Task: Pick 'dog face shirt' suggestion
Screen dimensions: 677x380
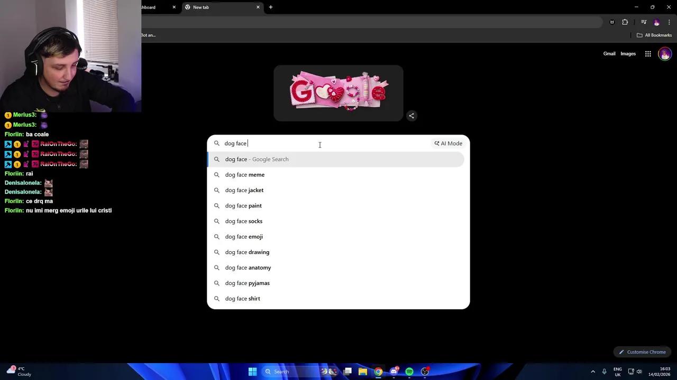Action: (x=336, y=299)
